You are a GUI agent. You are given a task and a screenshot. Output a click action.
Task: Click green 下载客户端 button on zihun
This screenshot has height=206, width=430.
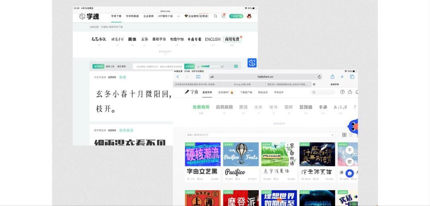(236, 16)
